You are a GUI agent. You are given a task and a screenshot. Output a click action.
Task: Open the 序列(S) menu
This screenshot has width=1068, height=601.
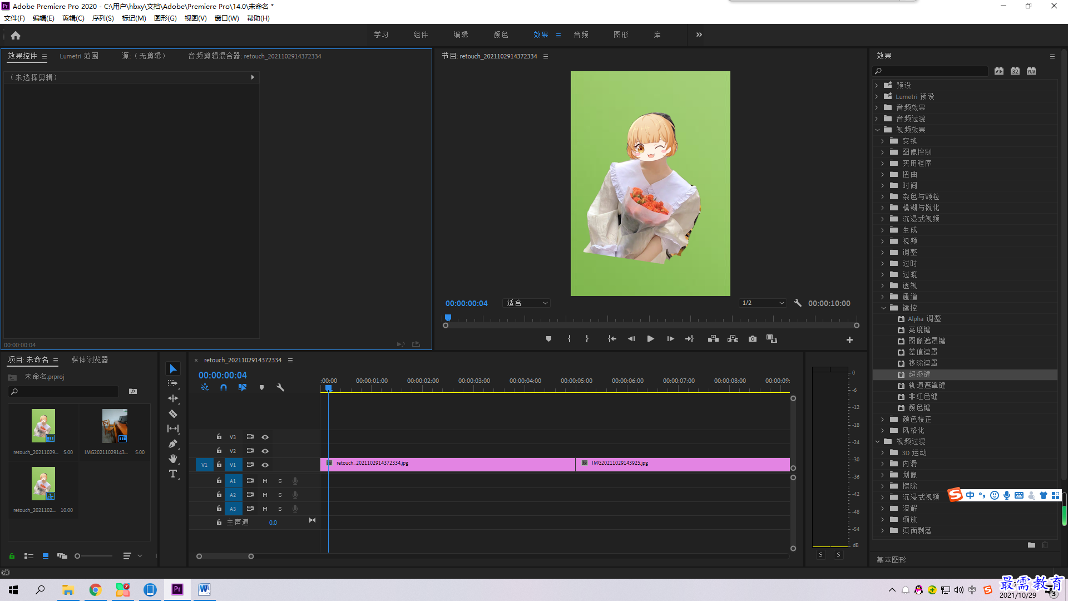pyautogui.click(x=103, y=18)
